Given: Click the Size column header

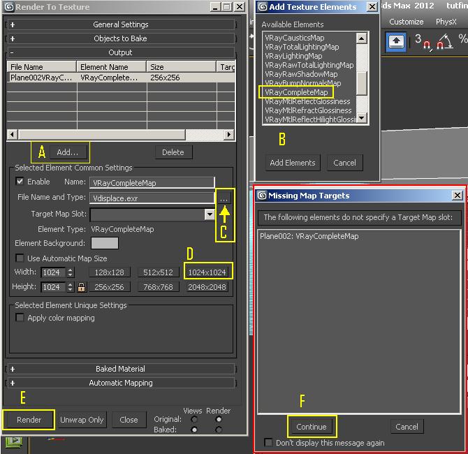Looking at the screenshot, I should [181, 67].
